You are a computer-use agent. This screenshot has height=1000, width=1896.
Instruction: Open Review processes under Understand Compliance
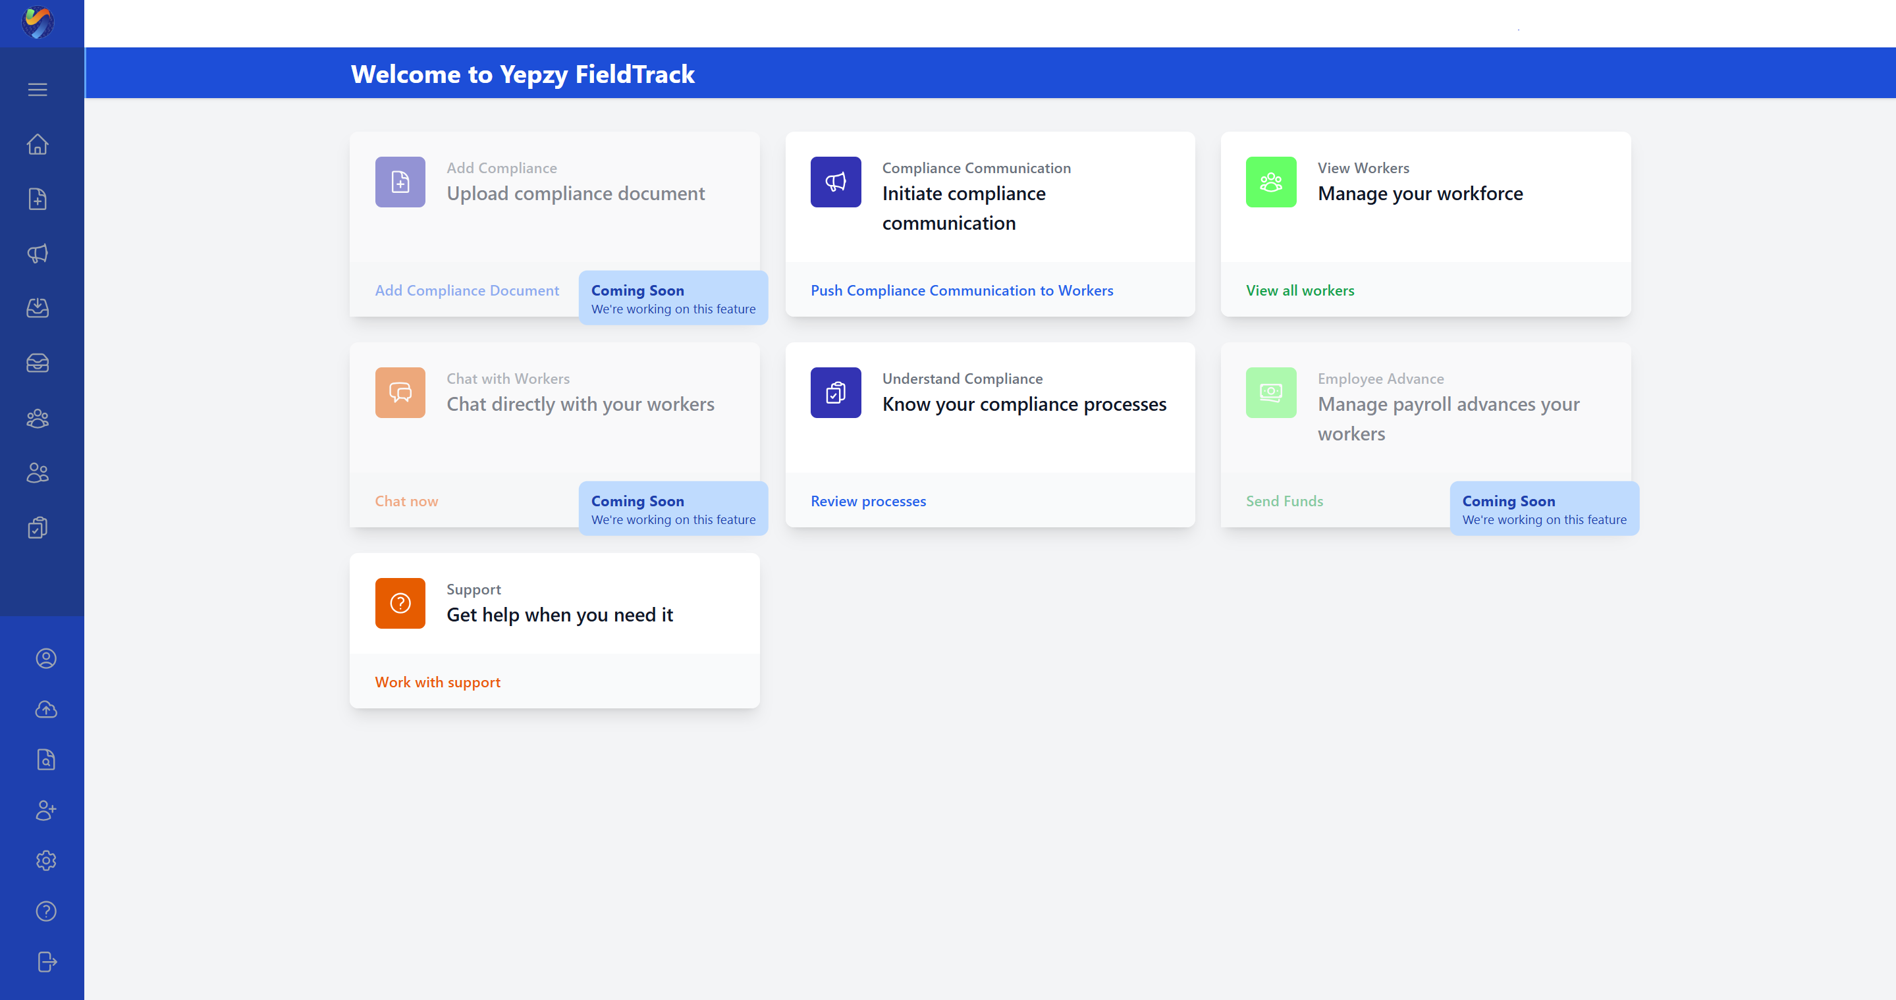click(x=868, y=500)
